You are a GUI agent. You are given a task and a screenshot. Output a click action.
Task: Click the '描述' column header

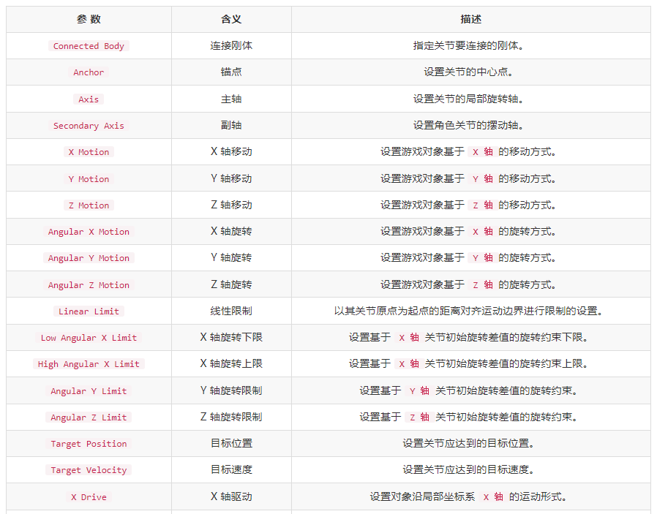[x=471, y=19]
